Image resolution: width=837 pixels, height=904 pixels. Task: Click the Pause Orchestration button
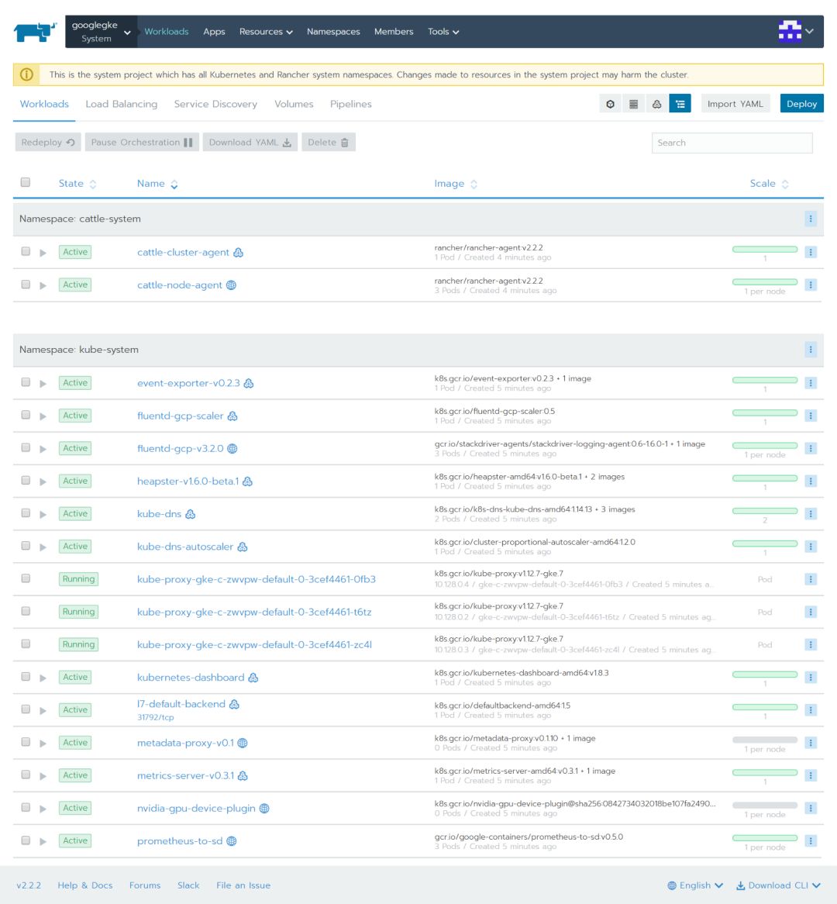pyautogui.click(x=142, y=143)
